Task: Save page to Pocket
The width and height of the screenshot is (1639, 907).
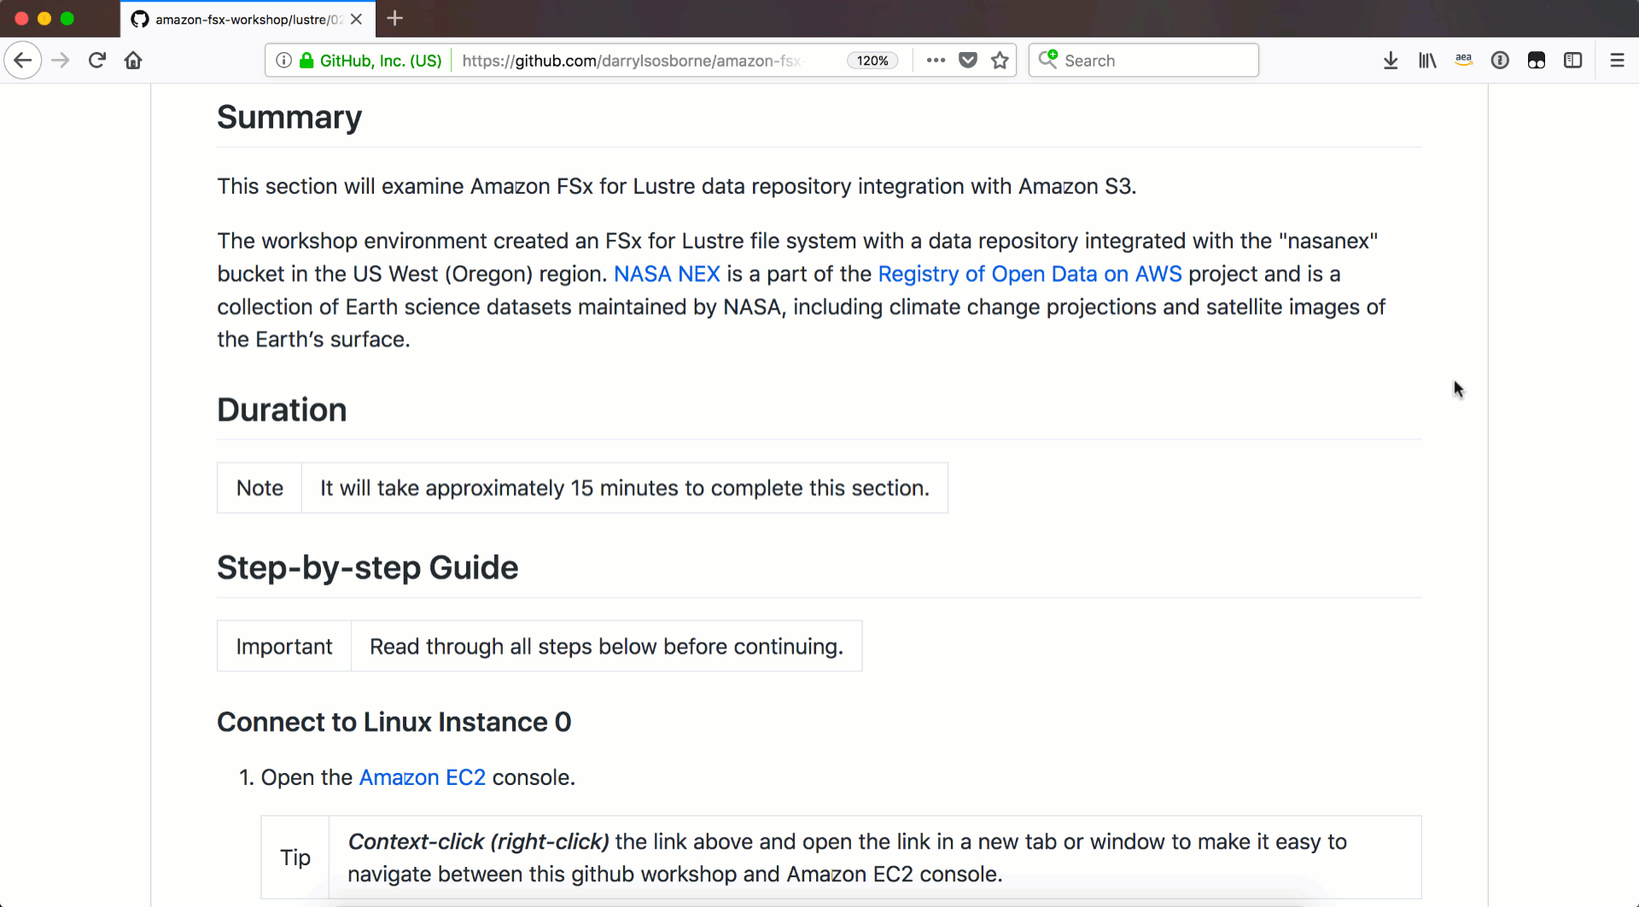Action: tap(968, 61)
